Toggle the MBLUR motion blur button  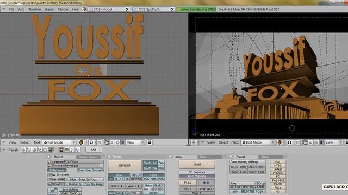(136, 175)
